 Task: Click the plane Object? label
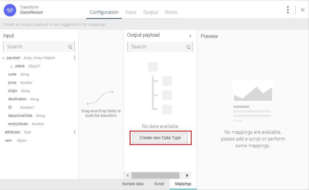[x=28, y=66]
